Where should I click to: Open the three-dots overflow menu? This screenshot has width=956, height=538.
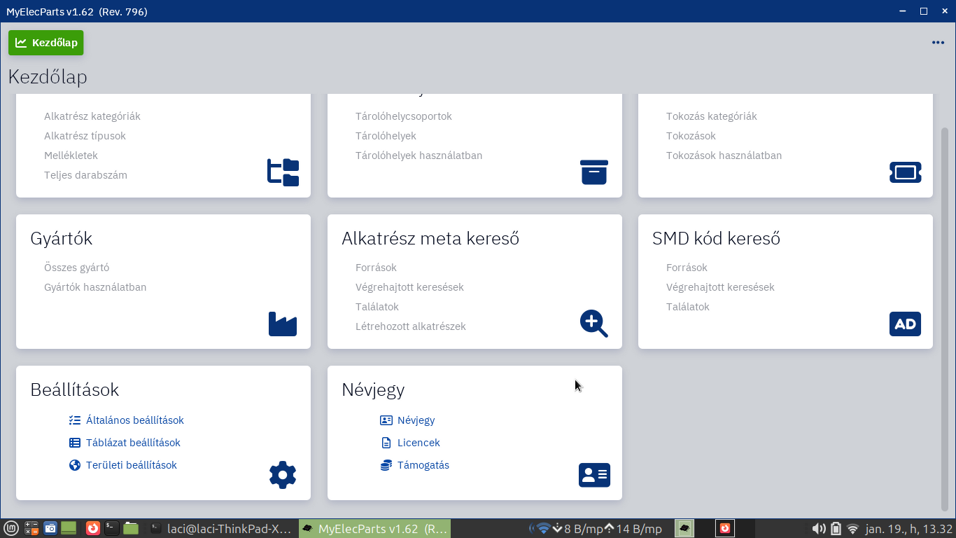[x=938, y=43]
